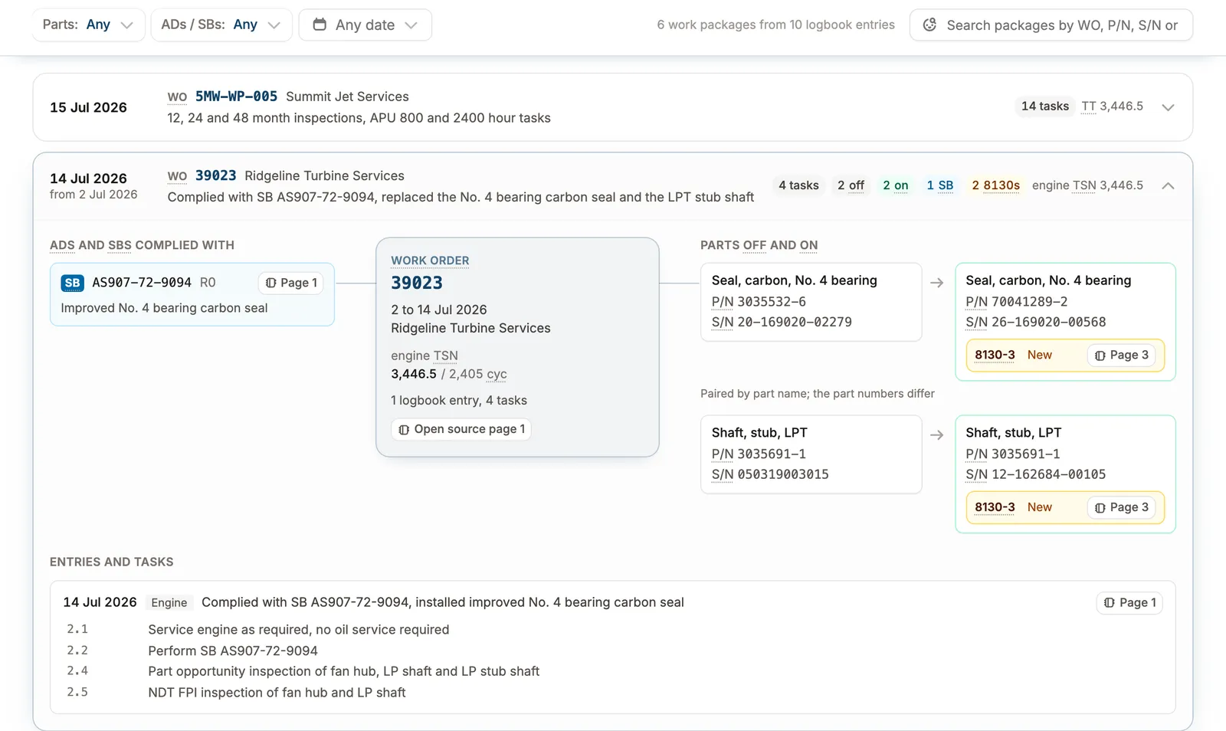Click the arrow between the stub shaft off and on cards

click(936, 435)
